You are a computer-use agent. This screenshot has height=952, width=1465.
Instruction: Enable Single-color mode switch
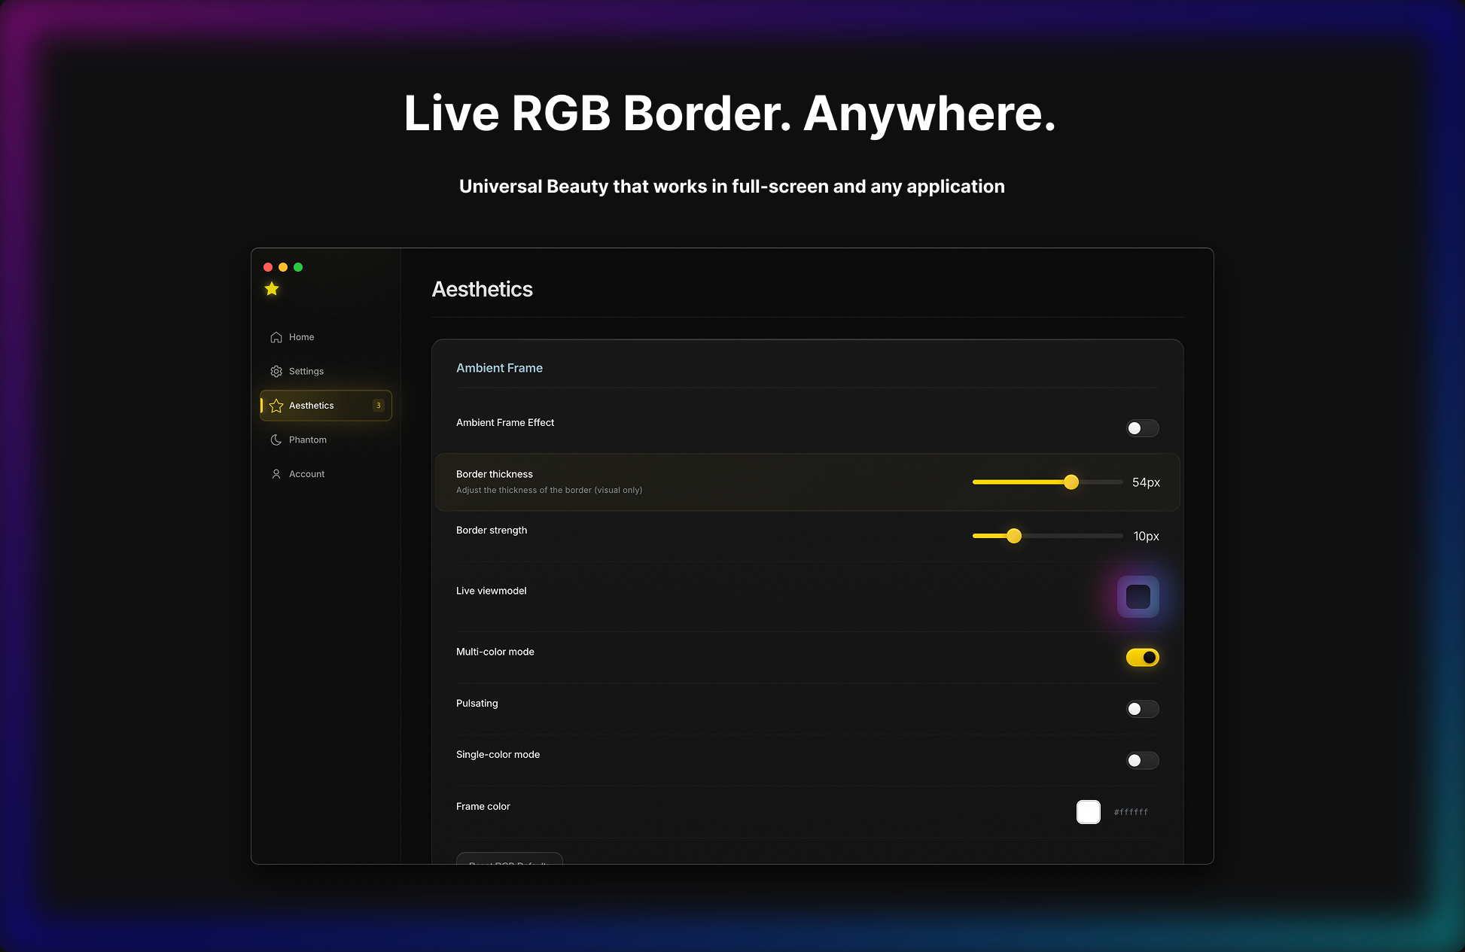coord(1142,760)
